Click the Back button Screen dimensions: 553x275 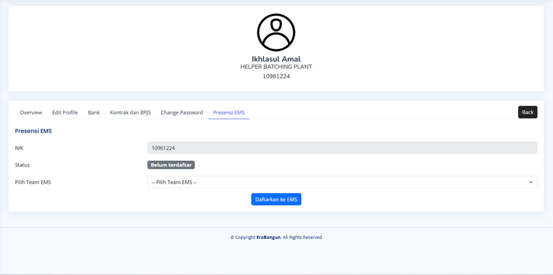tap(527, 112)
